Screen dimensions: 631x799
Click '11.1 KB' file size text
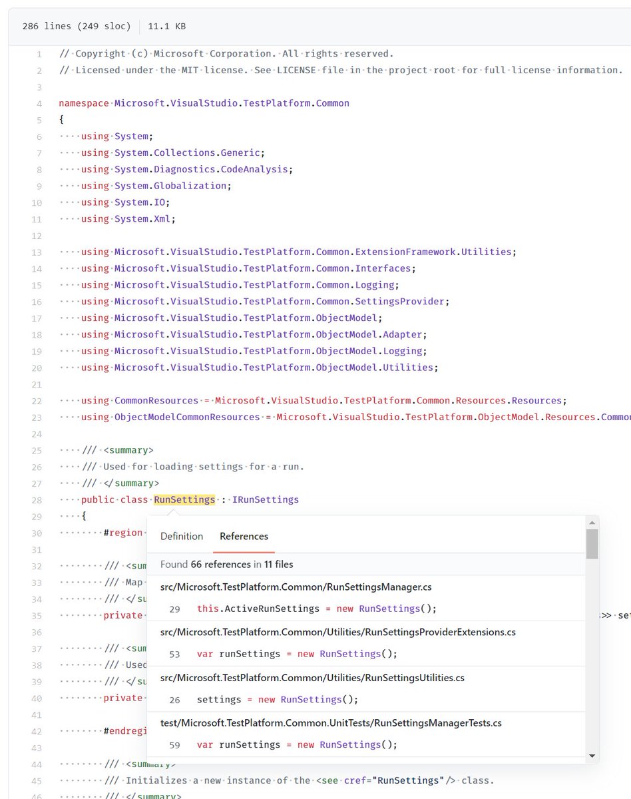point(167,27)
